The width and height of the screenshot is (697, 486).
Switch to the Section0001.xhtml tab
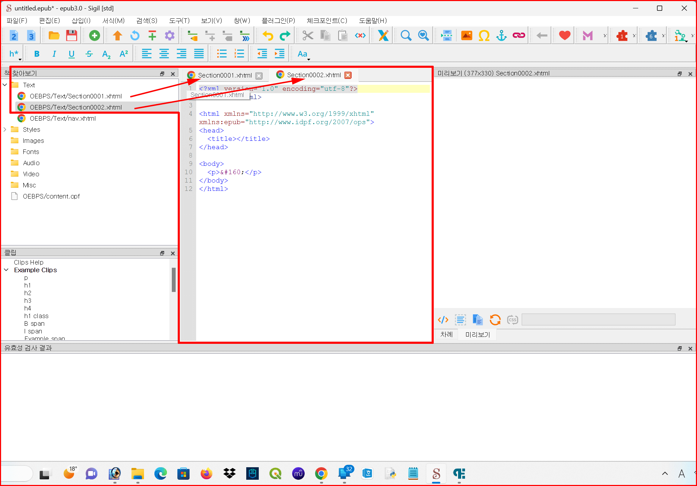(224, 75)
